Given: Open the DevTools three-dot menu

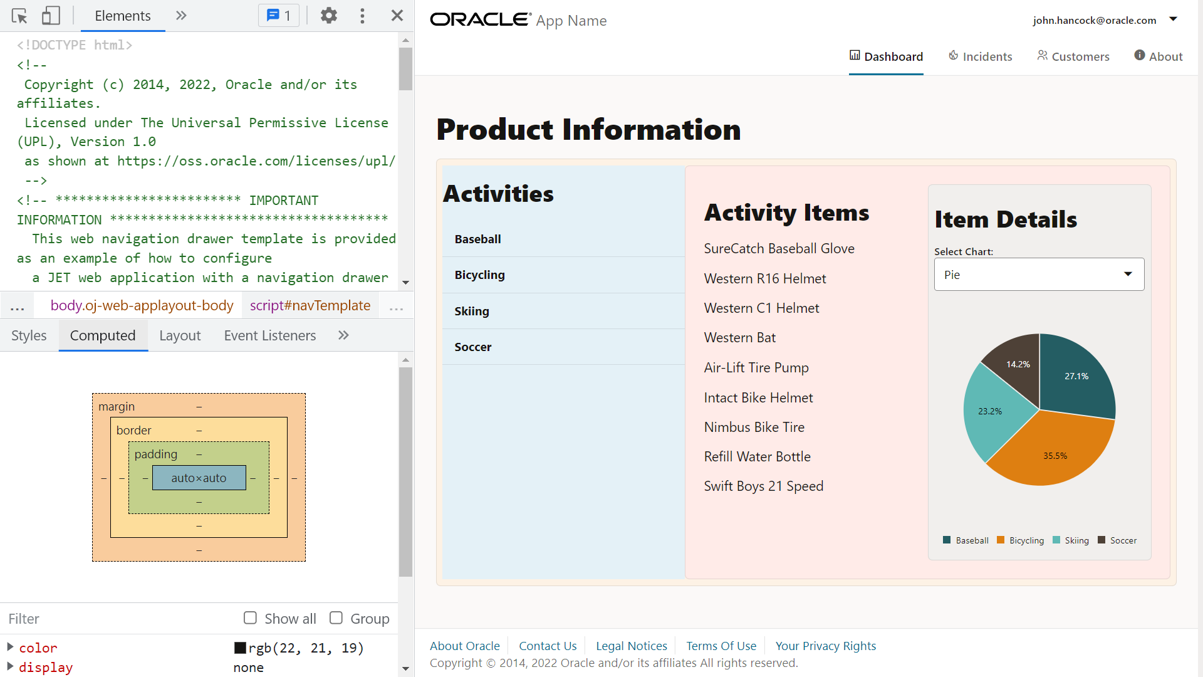Looking at the screenshot, I should [x=362, y=16].
